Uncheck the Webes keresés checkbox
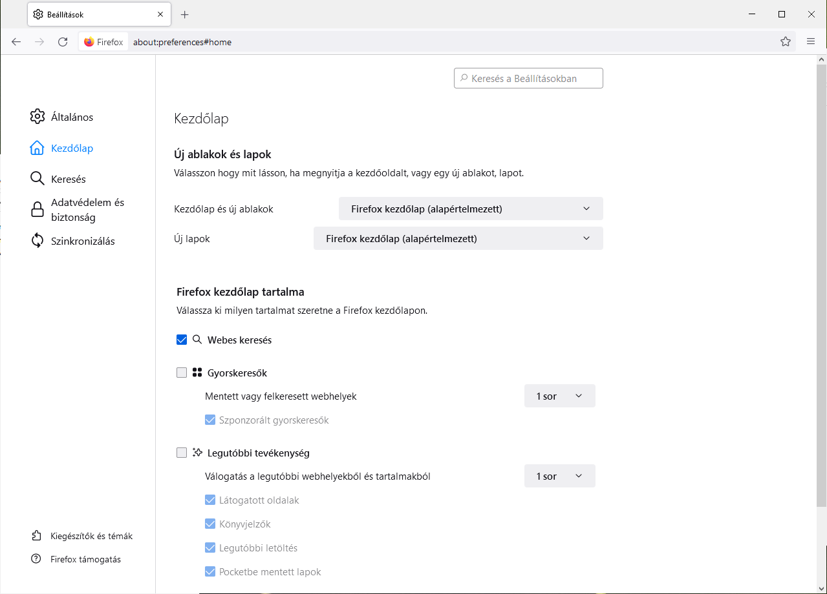Image resolution: width=827 pixels, height=594 pixels. [x=182, y=340]
